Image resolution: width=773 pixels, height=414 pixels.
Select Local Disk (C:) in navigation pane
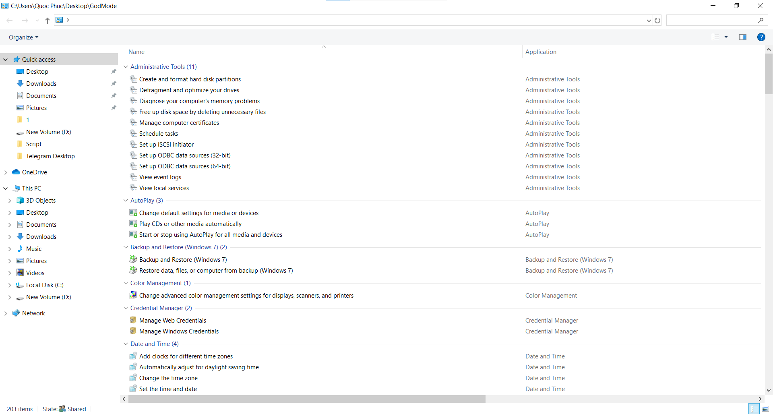(x=45, y=285)
